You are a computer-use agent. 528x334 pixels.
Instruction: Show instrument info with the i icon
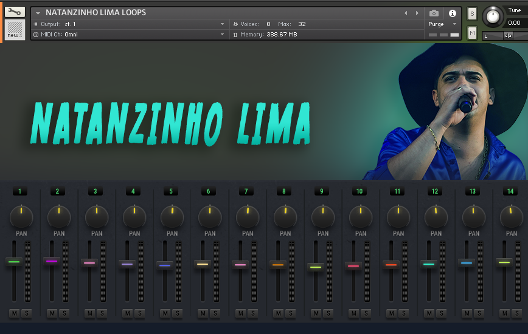[452, 13]
